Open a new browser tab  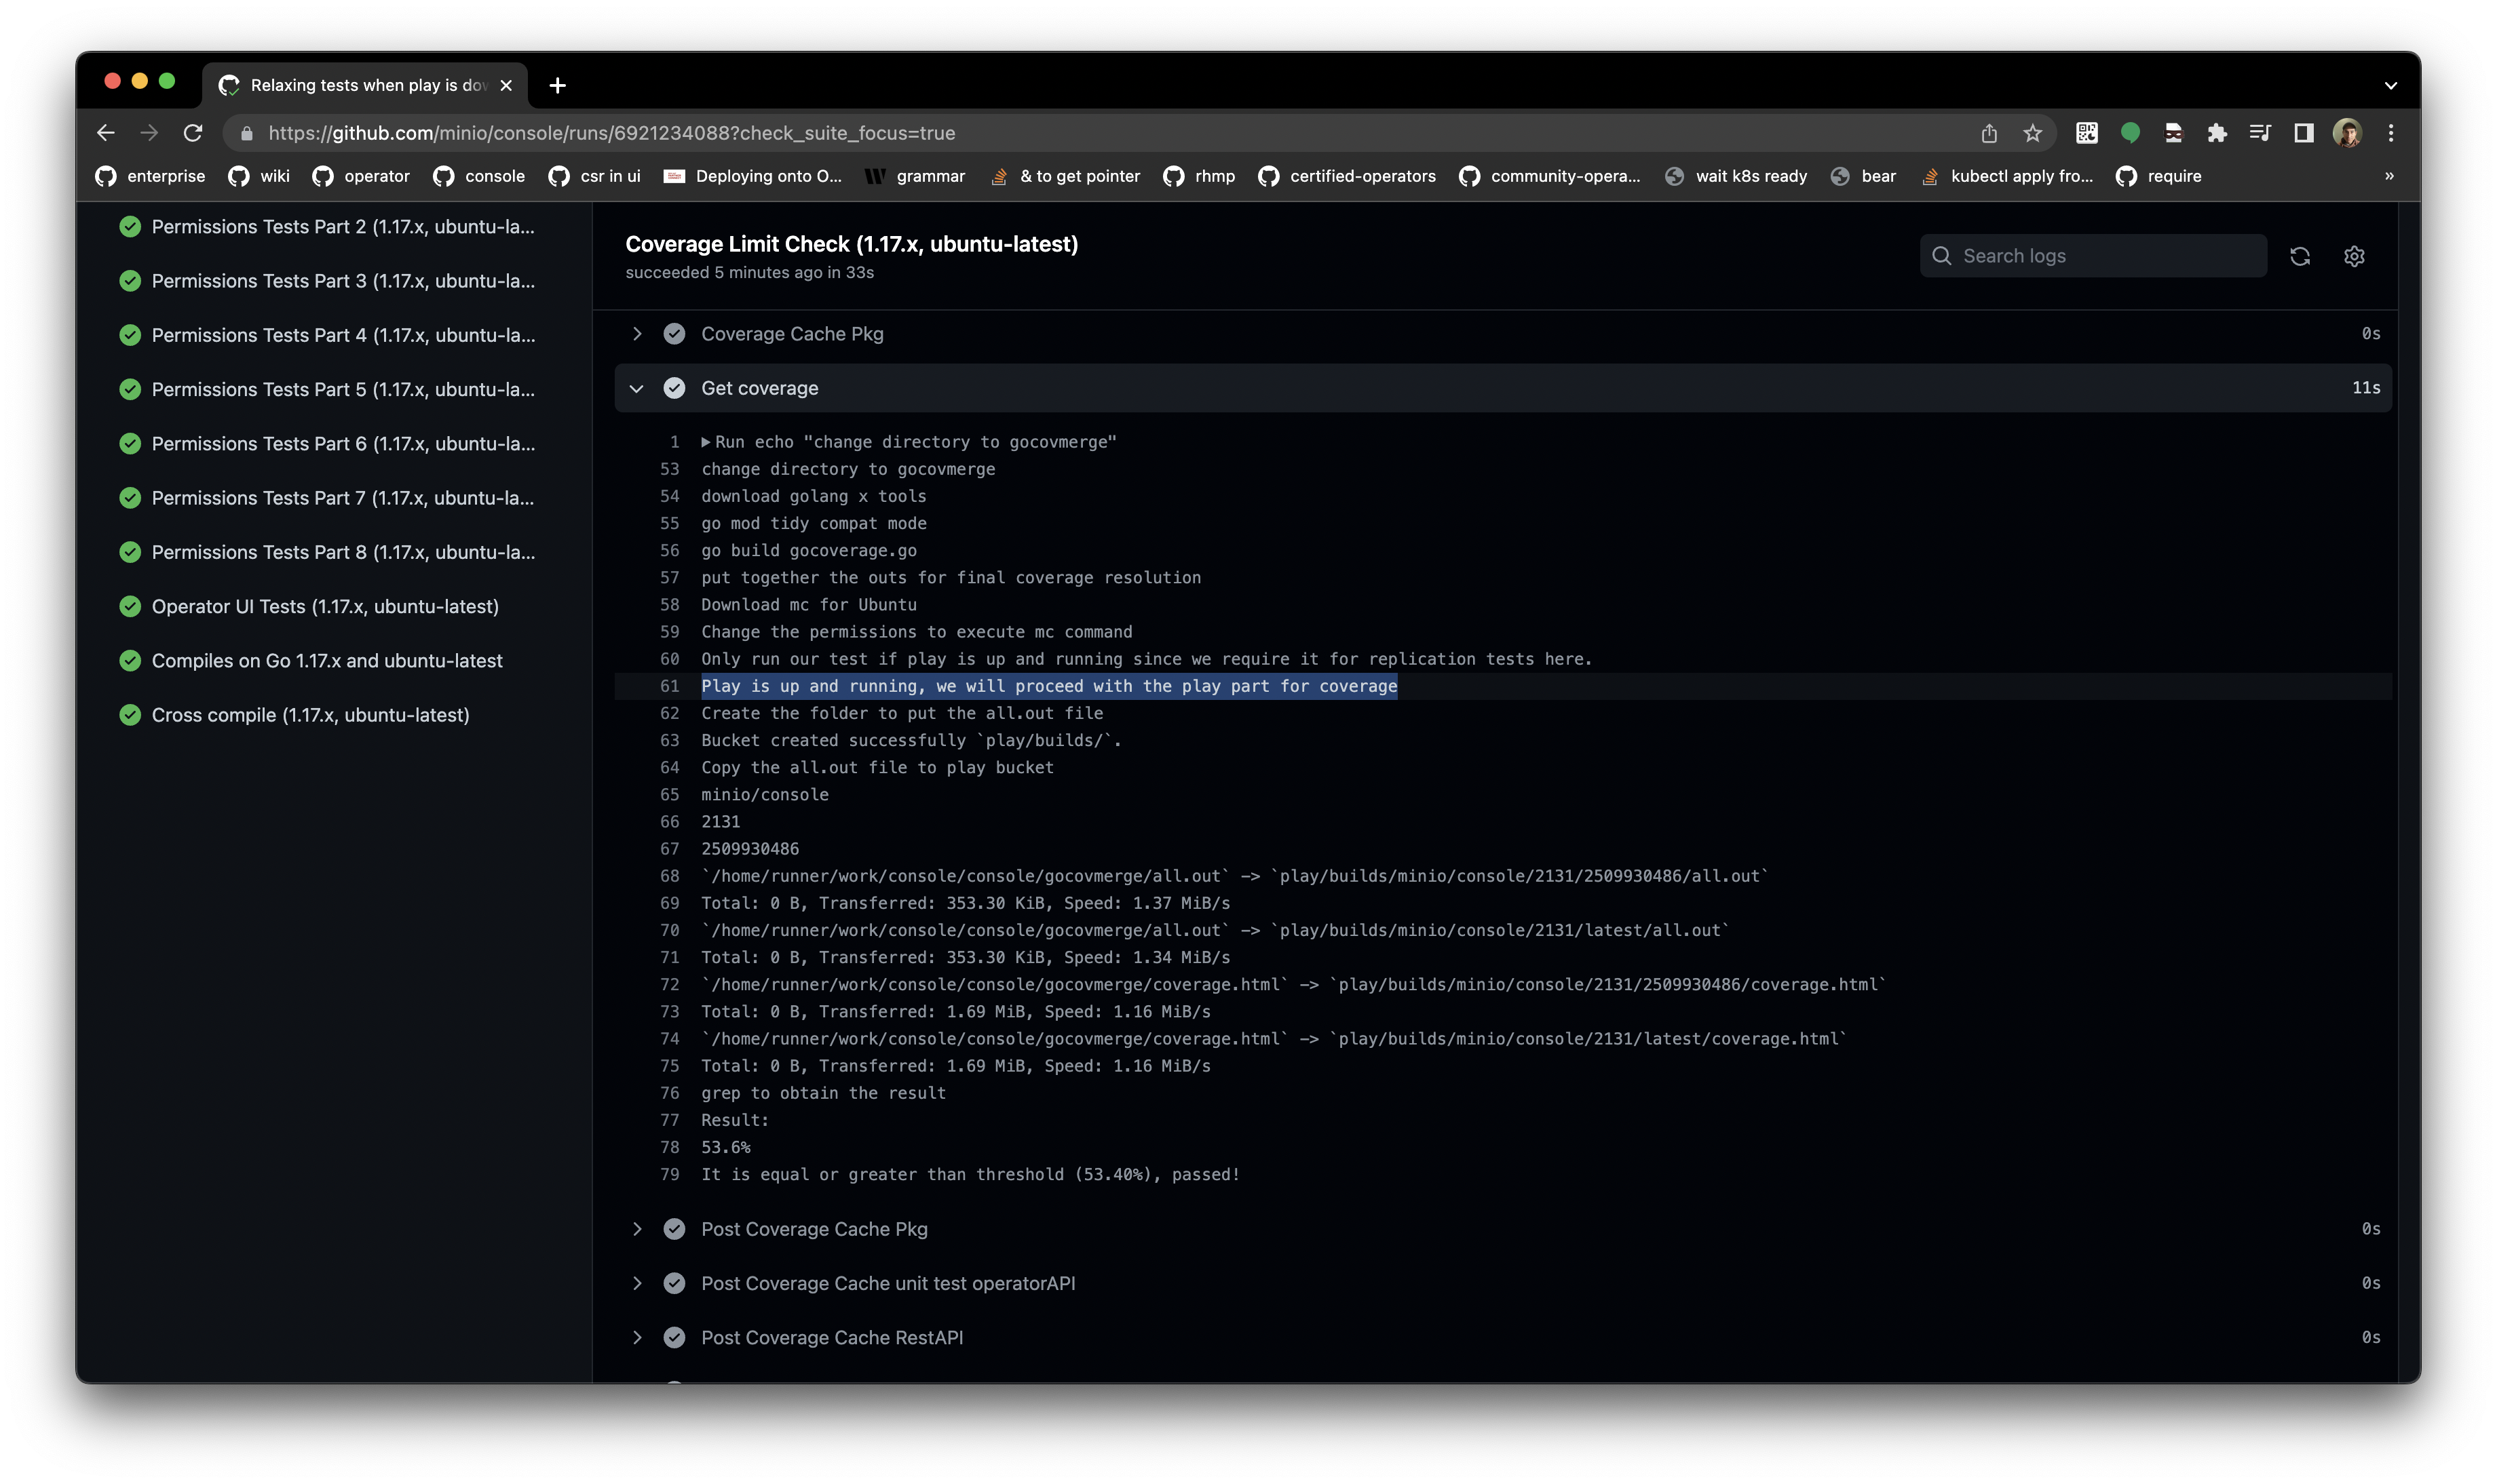pyautogui.click(x=557, y=86)
